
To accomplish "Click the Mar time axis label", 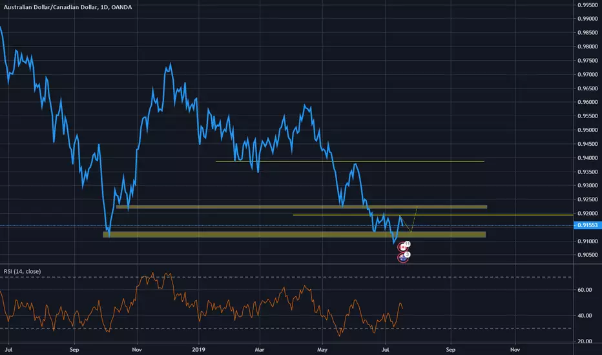I will (260, 350).
